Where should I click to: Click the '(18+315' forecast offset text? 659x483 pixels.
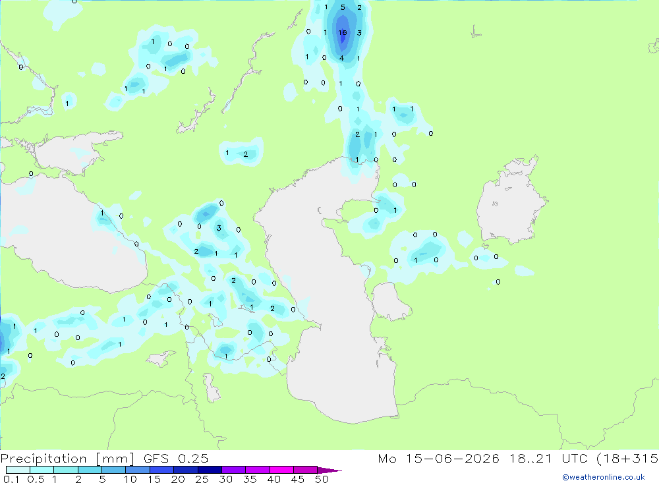[627, 459]
